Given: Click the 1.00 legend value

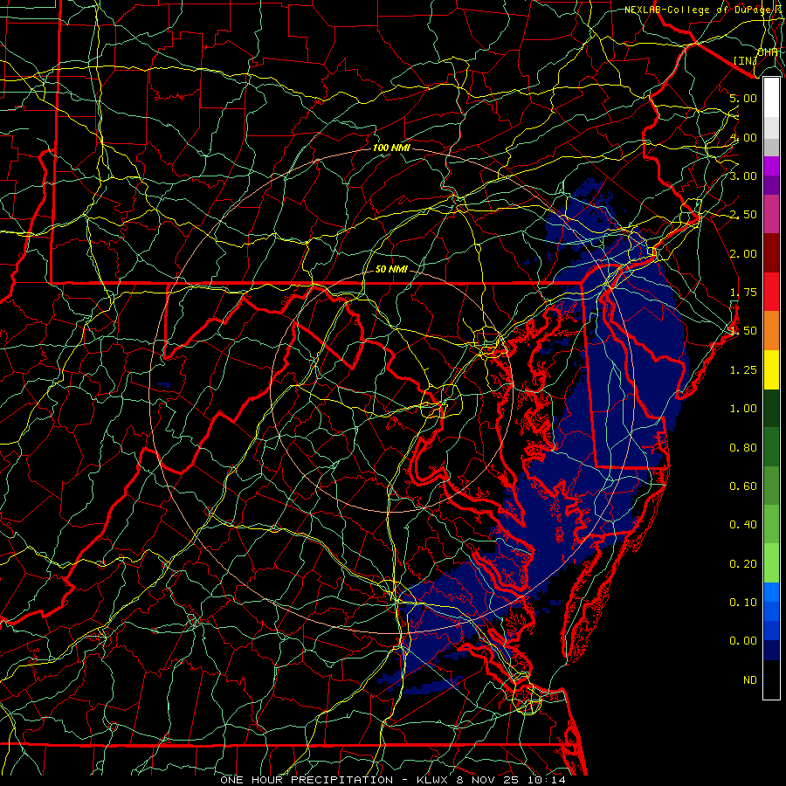Looking at the screenshot, I should (743, 409).
